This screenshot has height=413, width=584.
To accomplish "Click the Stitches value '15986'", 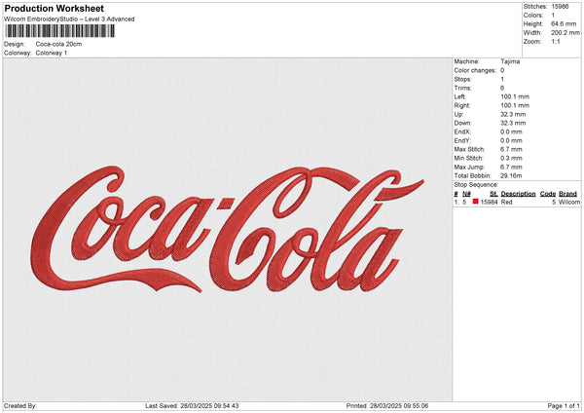I will click(560, 7).
